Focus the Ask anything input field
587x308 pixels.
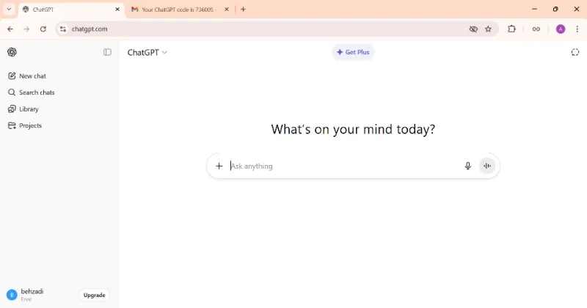pyautogui.click(x=344, y=166)
